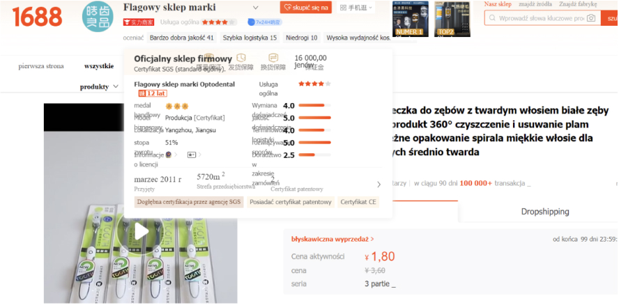The width and height of the screenshot is (619, 305).
Task: Click the camera image-search icon
Action: click(591, 17)
